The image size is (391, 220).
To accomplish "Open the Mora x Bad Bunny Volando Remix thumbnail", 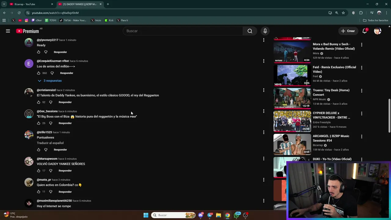I will [292, 52].
